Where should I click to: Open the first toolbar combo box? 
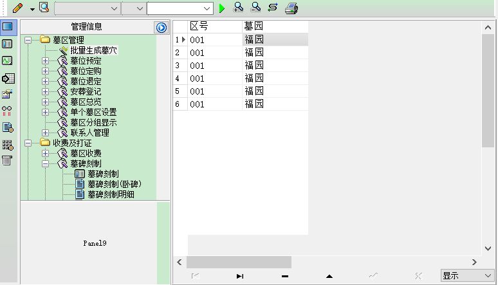(x=87, y=8)
